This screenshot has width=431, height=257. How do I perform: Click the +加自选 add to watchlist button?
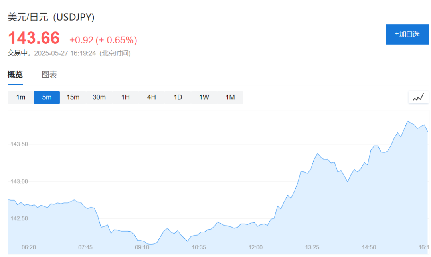(x=407, y=34)
